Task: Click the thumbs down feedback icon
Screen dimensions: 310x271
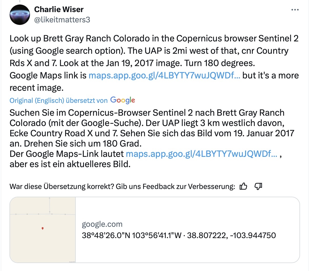Action: [x=258, y=186]
